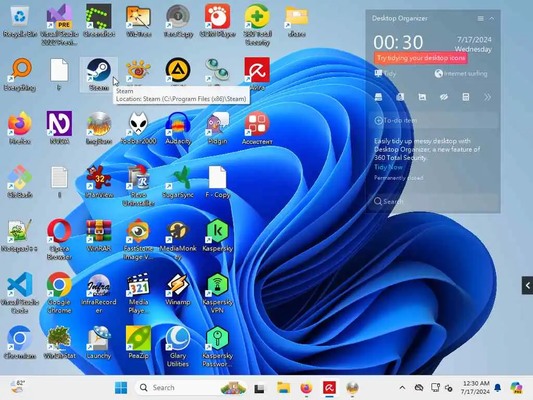Select the Everything search icon
Image resolution: width=533 pixels, height=400 pixels.
tap(20, 75)
